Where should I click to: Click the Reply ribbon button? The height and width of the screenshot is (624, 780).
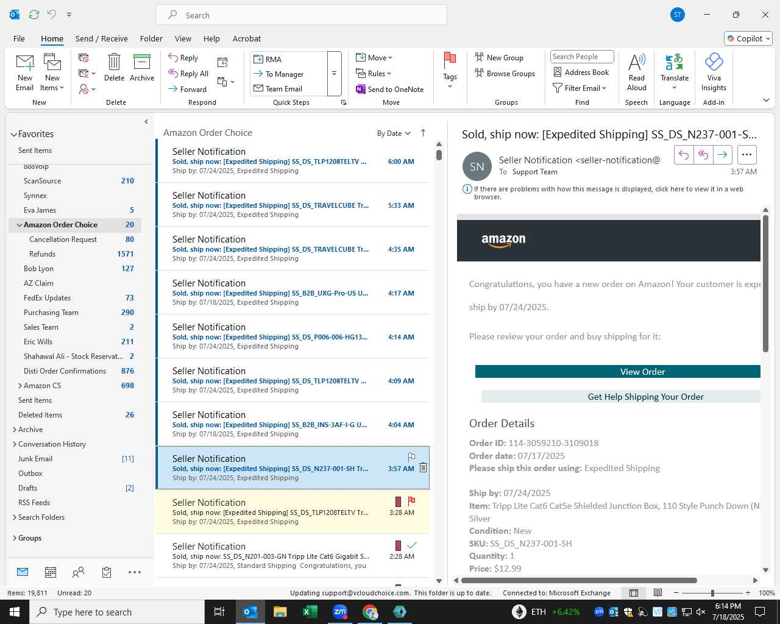[183, 58]
